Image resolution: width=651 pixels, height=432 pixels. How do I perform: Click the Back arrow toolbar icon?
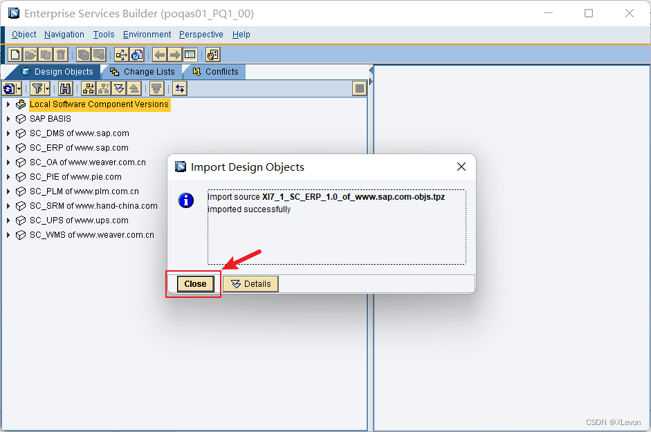tap(159, 55)
